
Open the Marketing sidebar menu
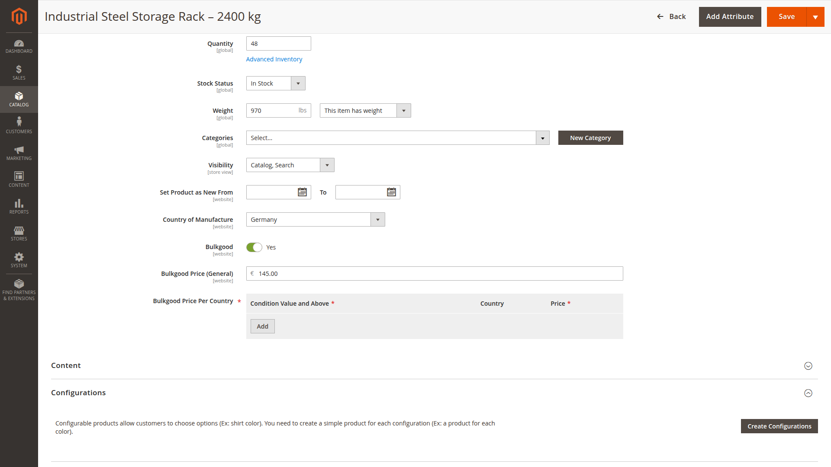19,153
